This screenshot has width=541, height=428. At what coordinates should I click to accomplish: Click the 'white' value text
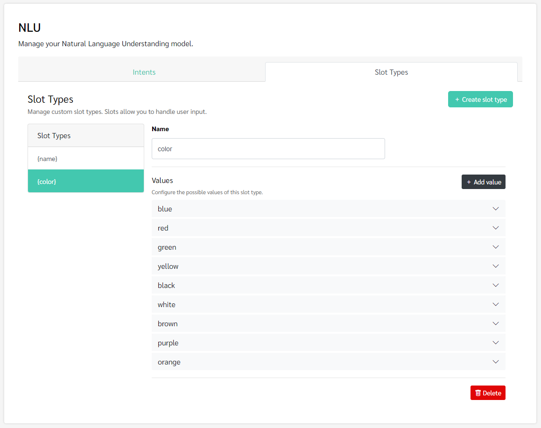point(167,304)
